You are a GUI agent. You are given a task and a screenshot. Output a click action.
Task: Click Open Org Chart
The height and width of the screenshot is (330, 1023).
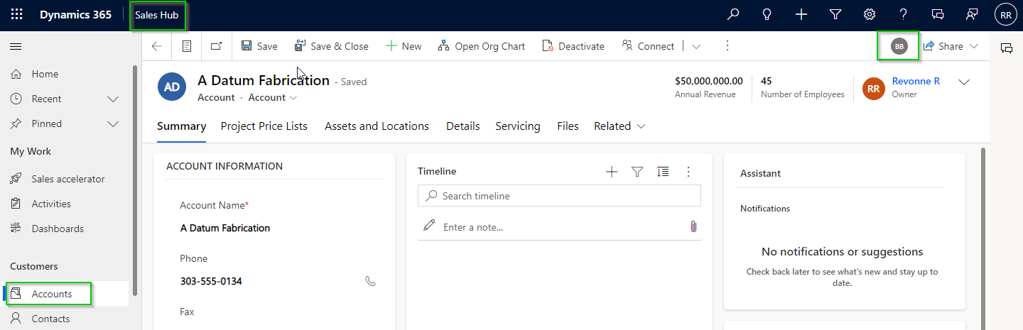click(x=482, y=46)
